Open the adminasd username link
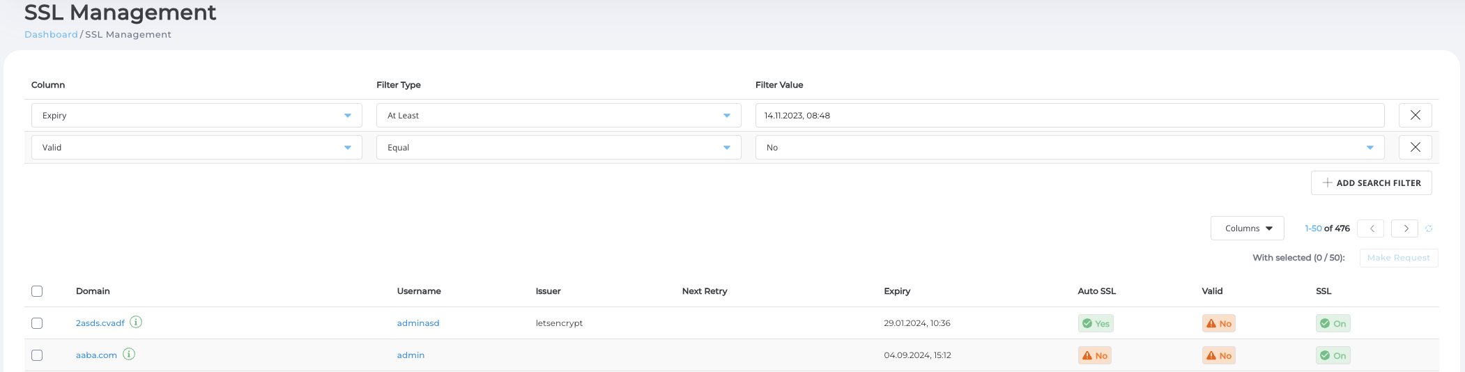 [x=418, y=323]
